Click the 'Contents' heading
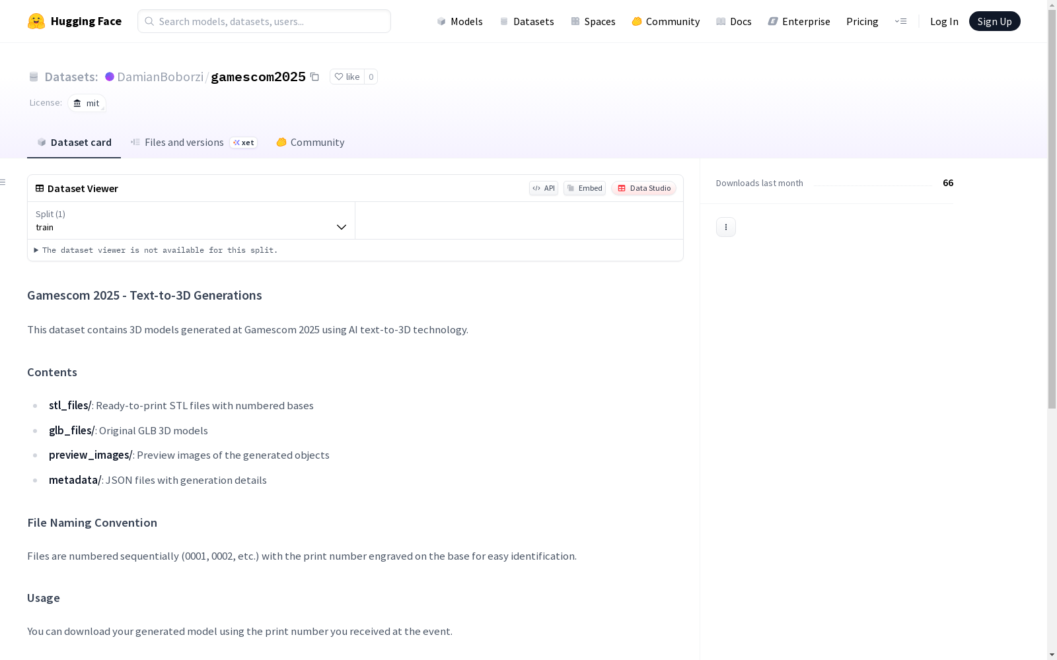The image size is (1057, 660). [52, 372]
